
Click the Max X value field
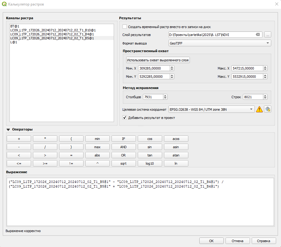tap(247, 68)
